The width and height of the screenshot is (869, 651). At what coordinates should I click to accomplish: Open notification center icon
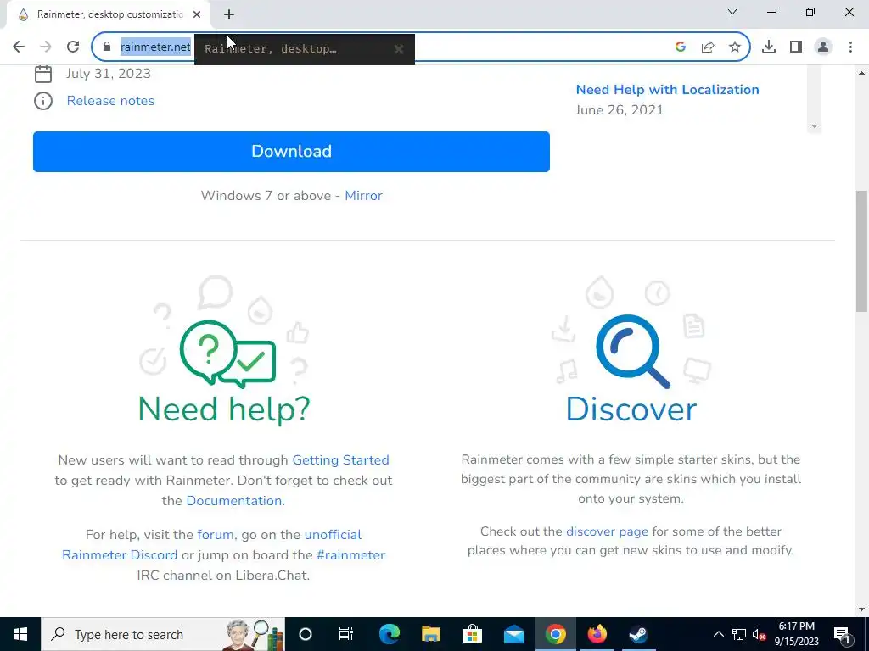coord(841,634)
